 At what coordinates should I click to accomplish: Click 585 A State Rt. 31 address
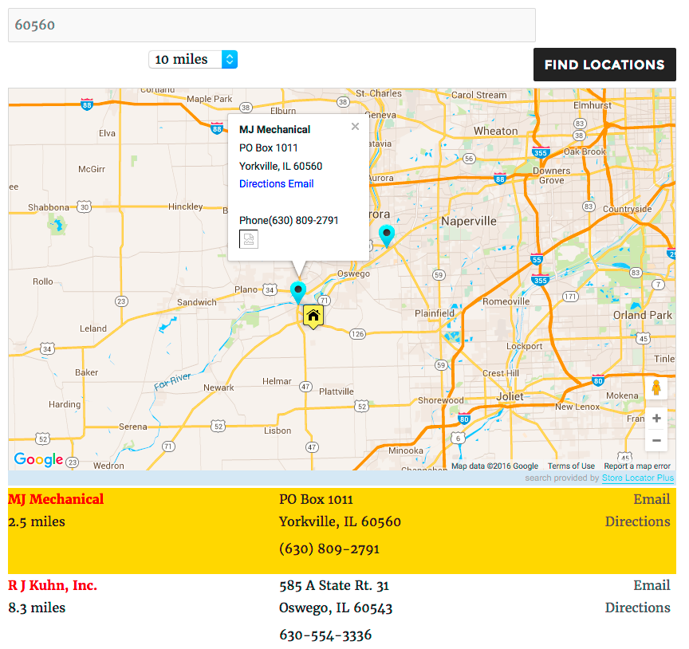point(334,585)
